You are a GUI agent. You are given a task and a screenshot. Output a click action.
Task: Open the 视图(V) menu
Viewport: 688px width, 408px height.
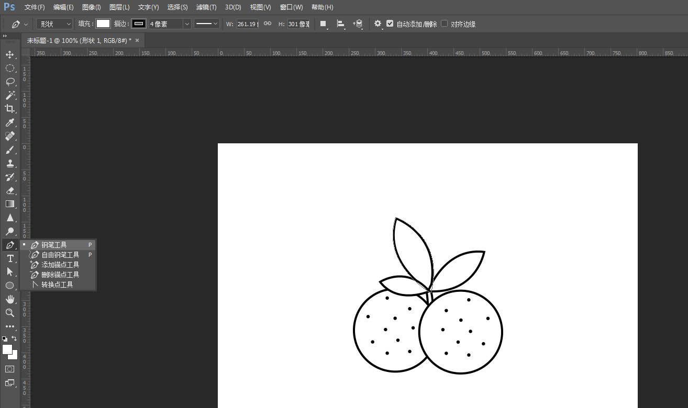coord(260,7)
